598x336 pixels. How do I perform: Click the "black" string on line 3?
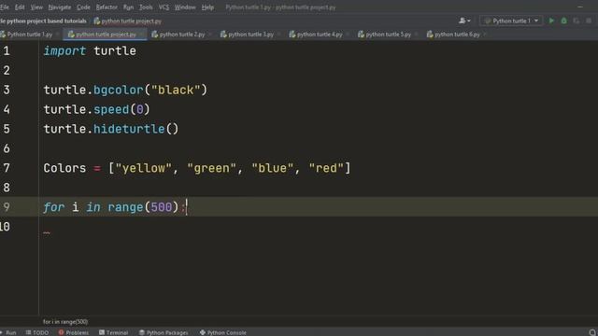point(176,90)
